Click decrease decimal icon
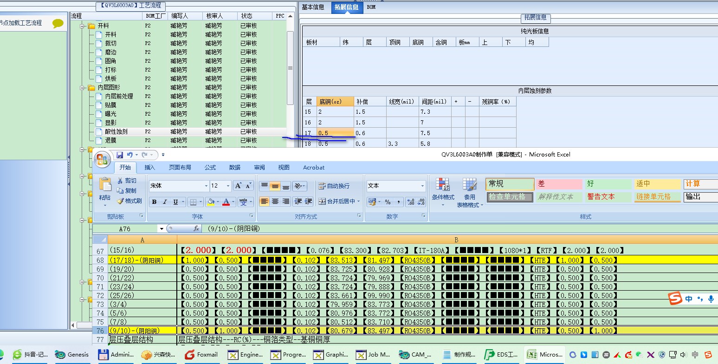The image size is (718, 364). (421, 202)
